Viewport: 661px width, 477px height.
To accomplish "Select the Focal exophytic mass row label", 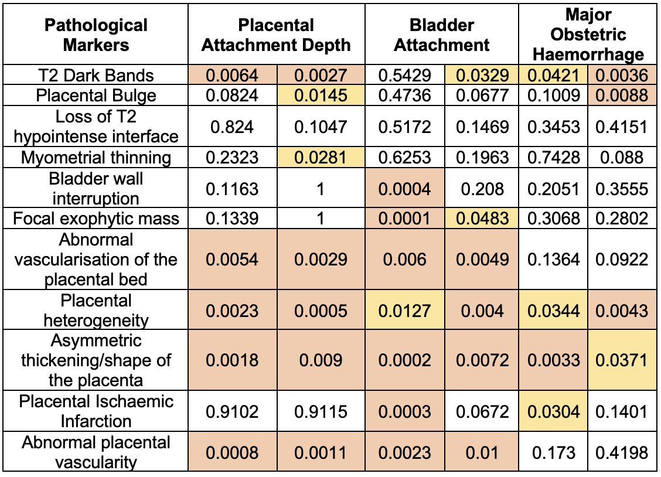I will click(96, 219).
